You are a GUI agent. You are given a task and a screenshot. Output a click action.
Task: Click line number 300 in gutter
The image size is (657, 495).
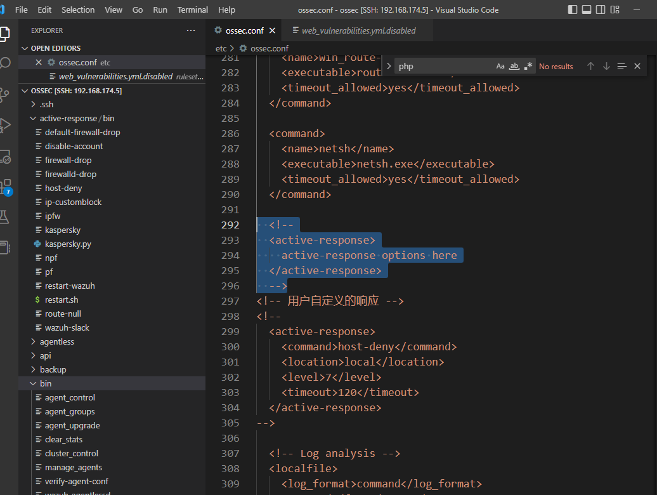(230, 346)
